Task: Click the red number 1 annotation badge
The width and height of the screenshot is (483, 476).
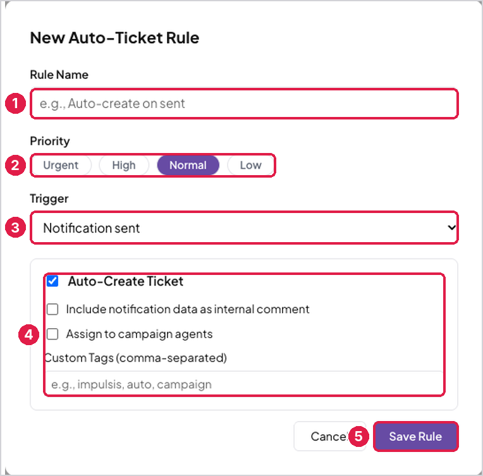Action: pos(15,104)
